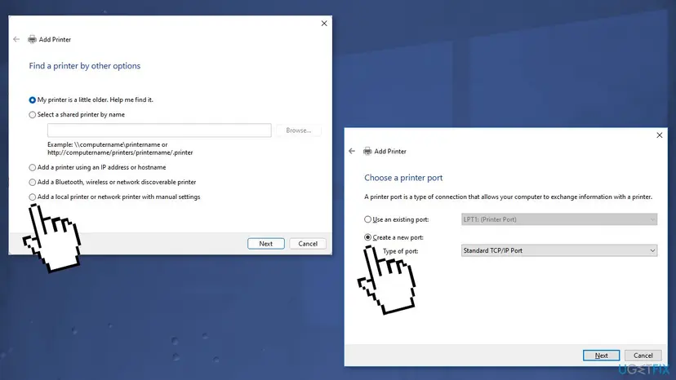Go back in Find a printer window
This screenshot has height=380, width=676.
[x=16, y=39]
